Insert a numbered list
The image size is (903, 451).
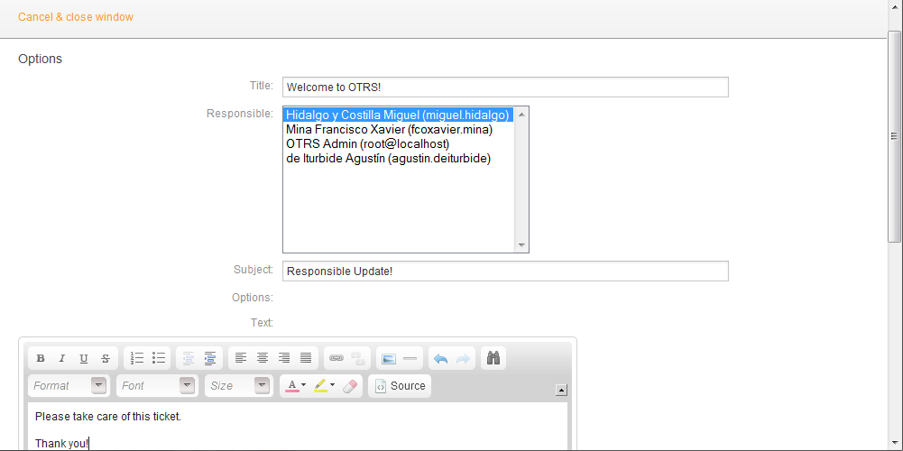coord(137,358)
